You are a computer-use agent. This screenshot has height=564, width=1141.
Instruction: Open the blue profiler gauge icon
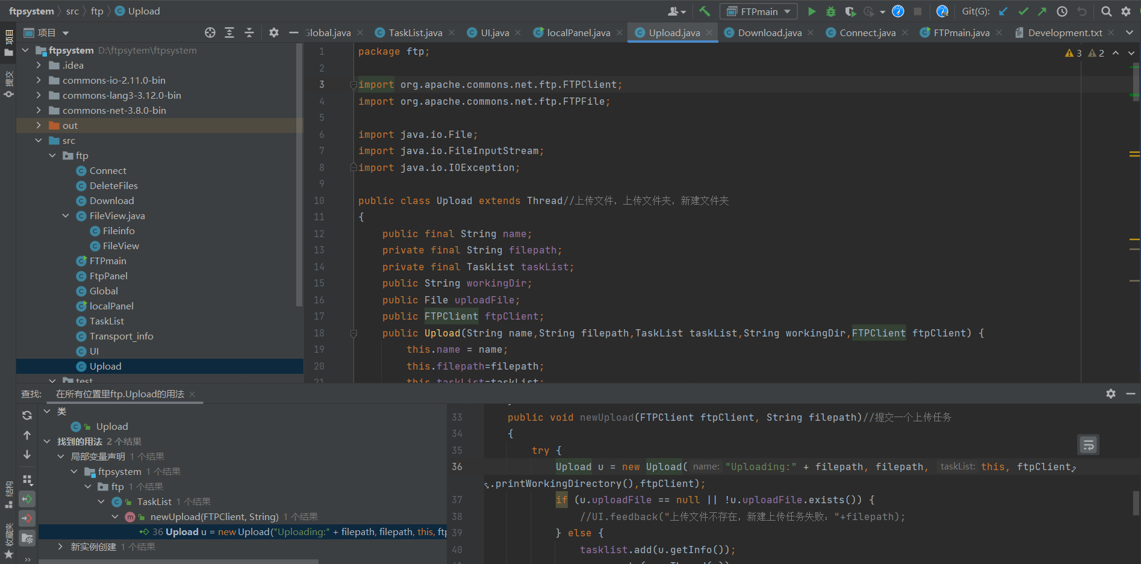898,11
